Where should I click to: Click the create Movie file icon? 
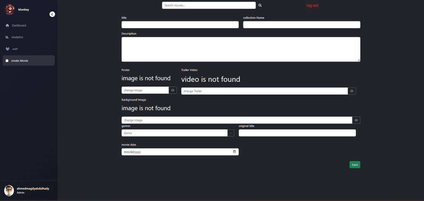click(7, 61)
